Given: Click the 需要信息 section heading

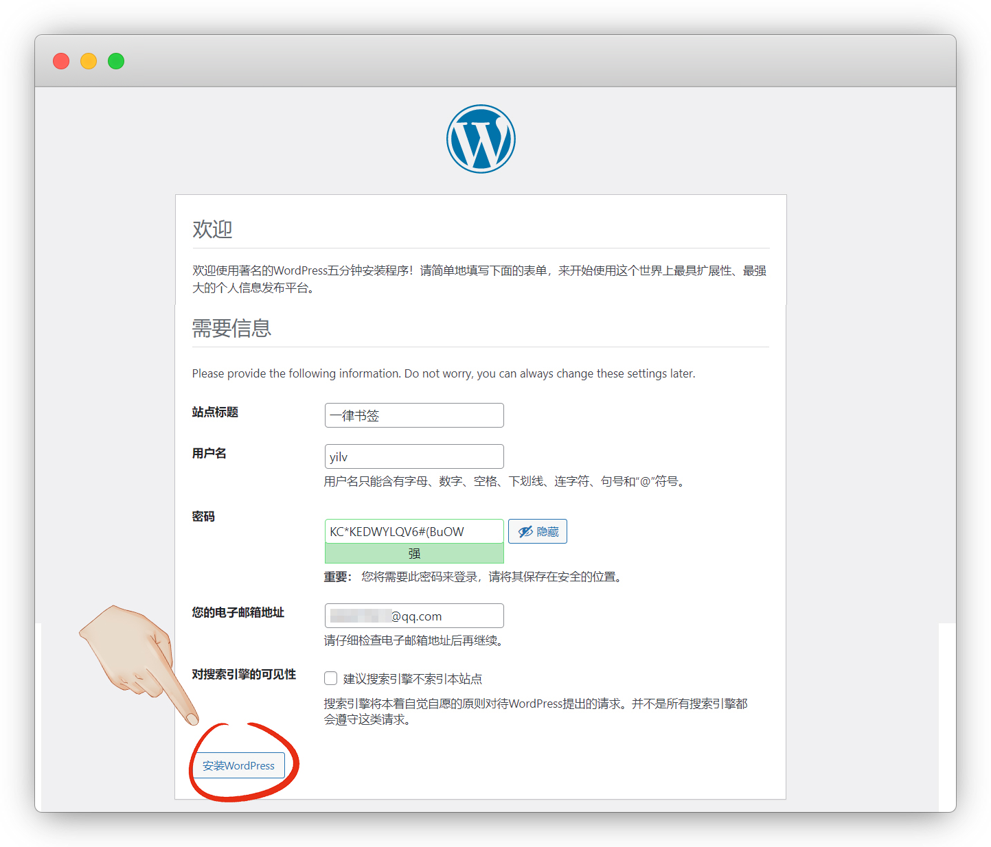Looking at the screenshot, I should 231,328.
